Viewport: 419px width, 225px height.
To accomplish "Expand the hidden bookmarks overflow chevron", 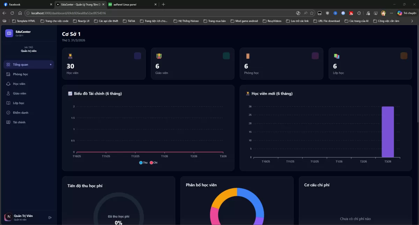I will [x=411, y=21].
